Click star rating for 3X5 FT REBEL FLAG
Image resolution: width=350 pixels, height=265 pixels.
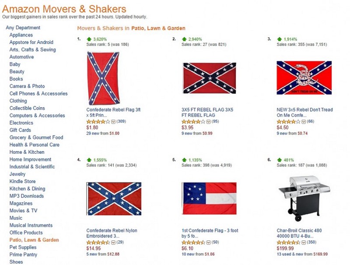pyautogui.click(x=193, y=121)
